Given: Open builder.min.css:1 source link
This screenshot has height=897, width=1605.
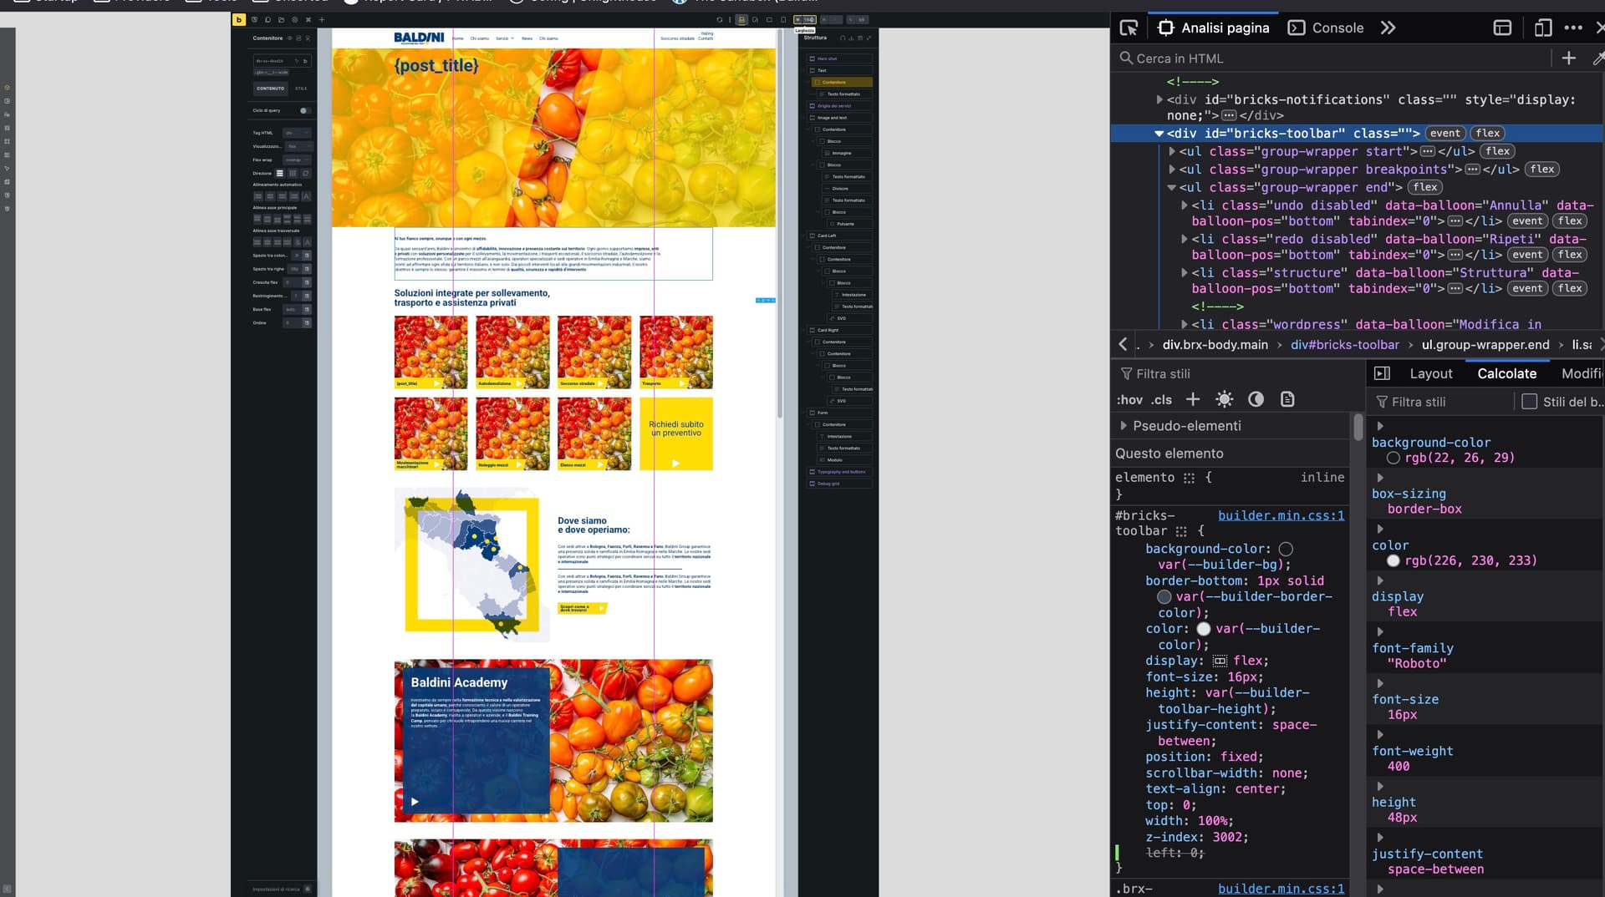Looking at the screenshot, I should [x=1281, y=515].
